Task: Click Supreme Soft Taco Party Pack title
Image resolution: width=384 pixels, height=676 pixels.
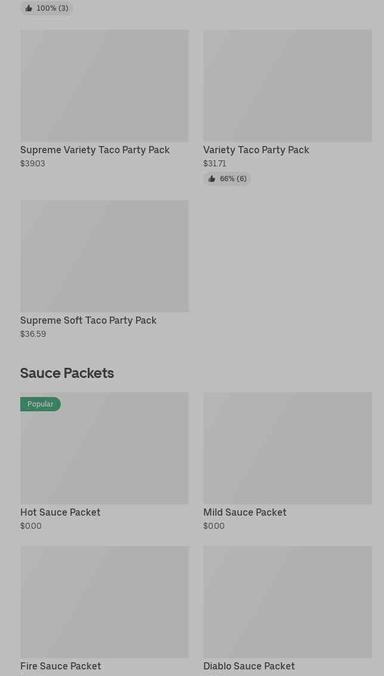Action: [x=88, y=320]
